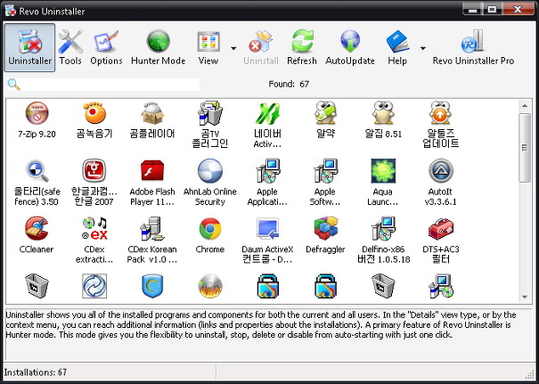Select the 네이버 ActiveX entry icon
Image resolution: width=539 pixels, height=384 pixels.
coord(268,113)
